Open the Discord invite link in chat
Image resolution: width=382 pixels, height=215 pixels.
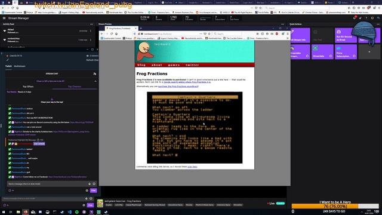click(x=82, y=122)
